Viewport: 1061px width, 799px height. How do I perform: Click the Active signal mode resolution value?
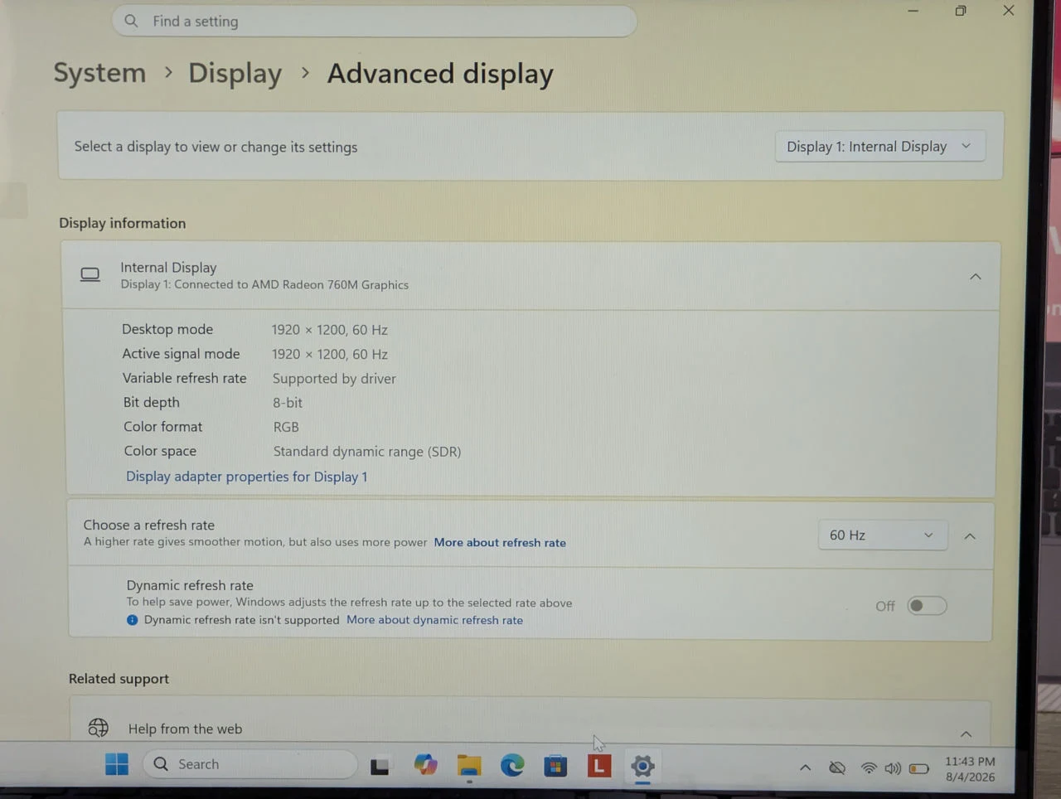click(x=330, y=354)
